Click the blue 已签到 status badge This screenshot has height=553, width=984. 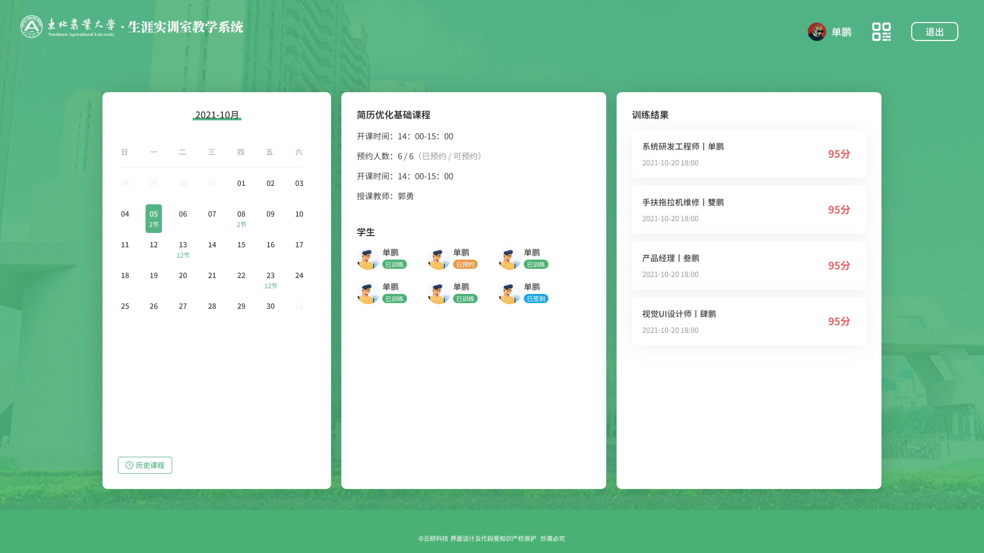536,299
